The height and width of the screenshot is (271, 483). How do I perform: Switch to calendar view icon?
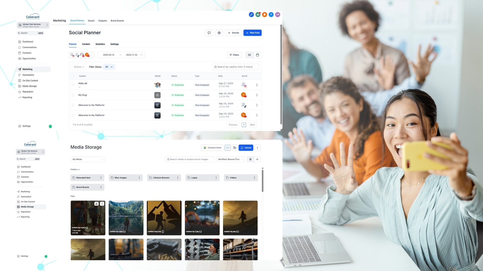[257, 55]
